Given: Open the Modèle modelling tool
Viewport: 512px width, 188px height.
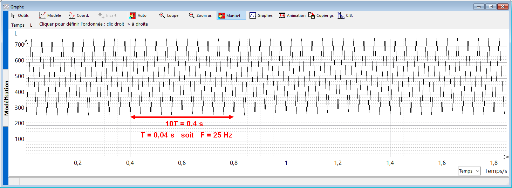Looking at the screenshot, I should pos(50,15).
